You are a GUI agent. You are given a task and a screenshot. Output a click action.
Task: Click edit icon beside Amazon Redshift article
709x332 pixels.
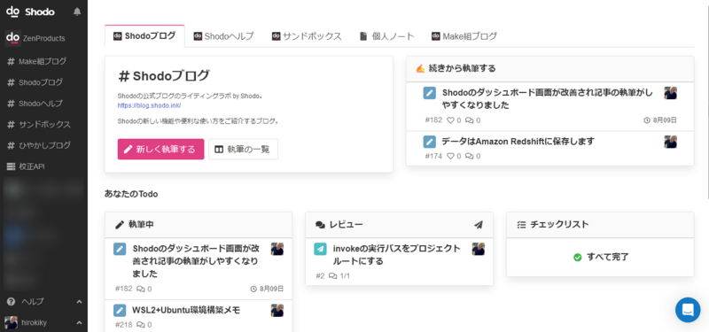(430, 142)
